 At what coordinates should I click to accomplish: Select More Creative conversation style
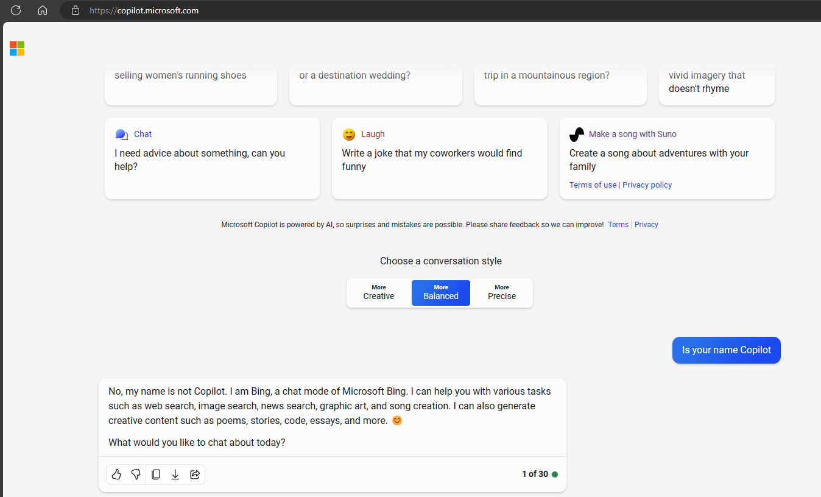(379, 292)
